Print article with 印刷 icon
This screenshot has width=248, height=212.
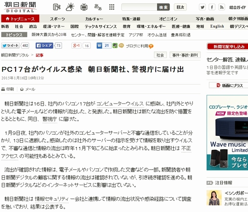[x=7, y=90]
